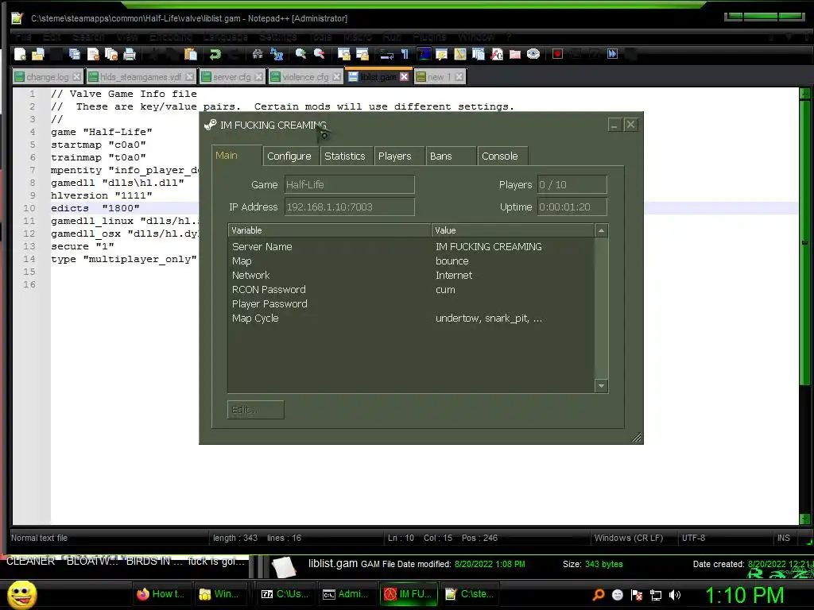This screenshot has width=814, height=610.
Task: Close the liblist.gam tab with its X
Action: click(x=404, y=77)
